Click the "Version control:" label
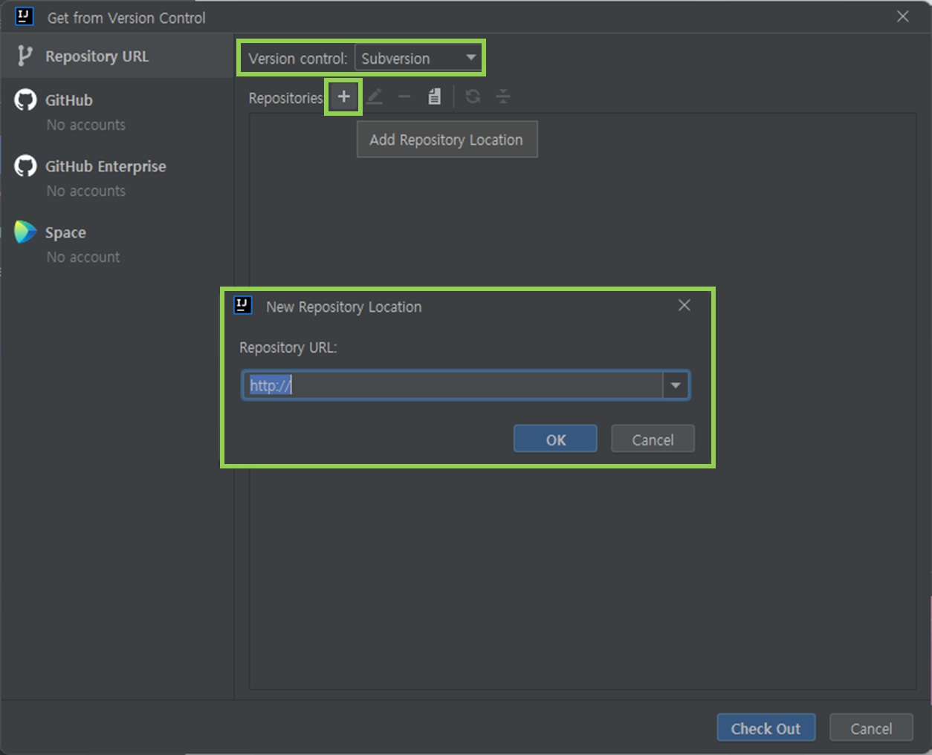Image resolution: width=932 pixels, height=755 pixels. coord(297,58)
